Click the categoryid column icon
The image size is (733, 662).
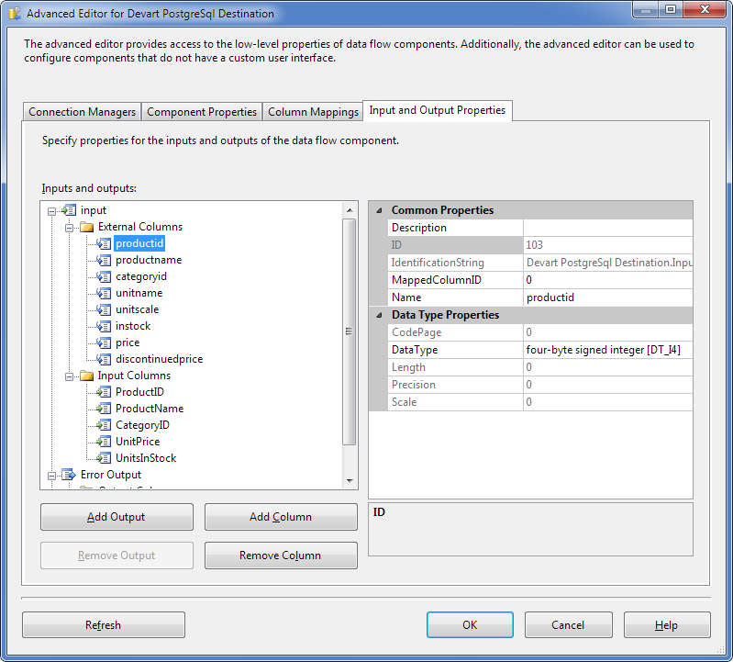tap(104, 276)
